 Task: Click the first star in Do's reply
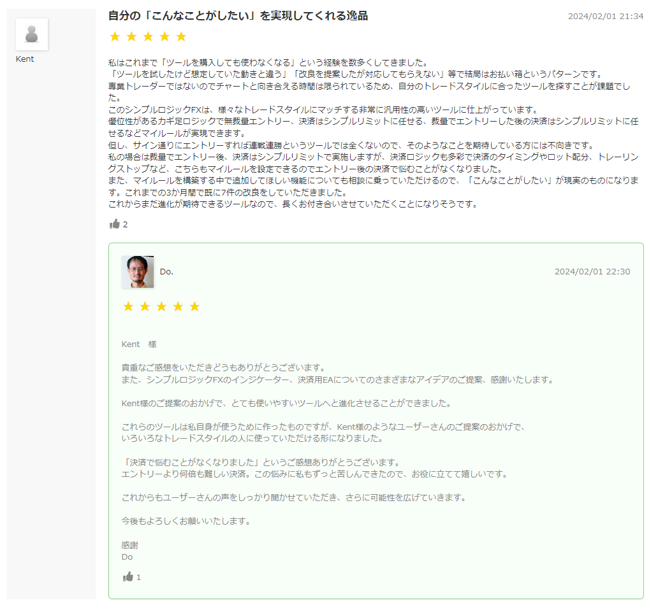click(x=128, y=306)
